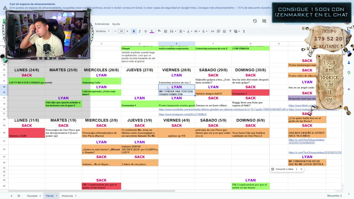Click the insert chart icon
This screenshot has width=354, height=199.
point(224,31)
